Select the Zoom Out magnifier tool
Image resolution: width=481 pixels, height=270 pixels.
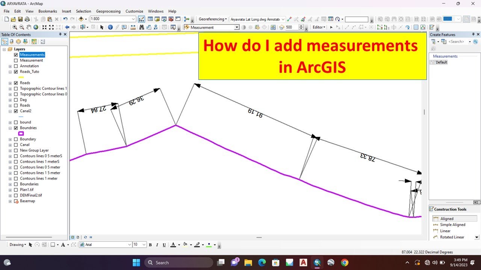click(x=22, y=27)
